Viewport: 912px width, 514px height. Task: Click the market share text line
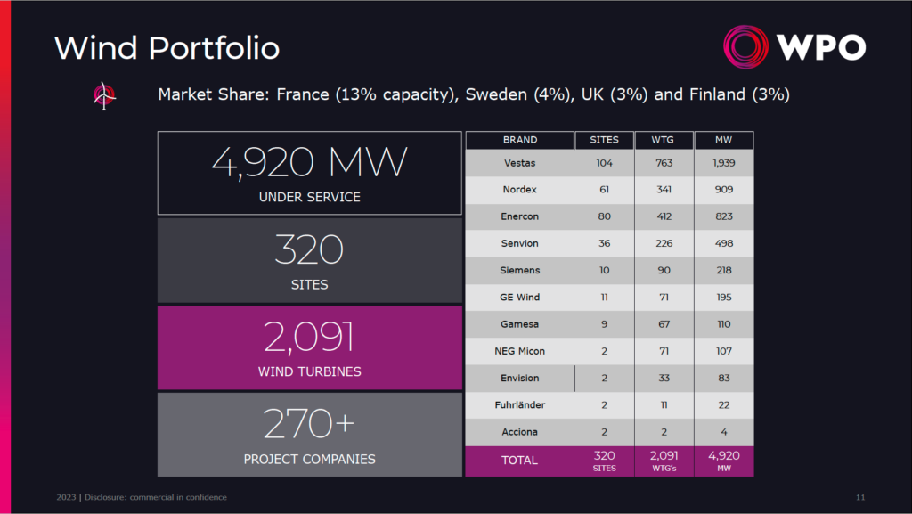473,94
